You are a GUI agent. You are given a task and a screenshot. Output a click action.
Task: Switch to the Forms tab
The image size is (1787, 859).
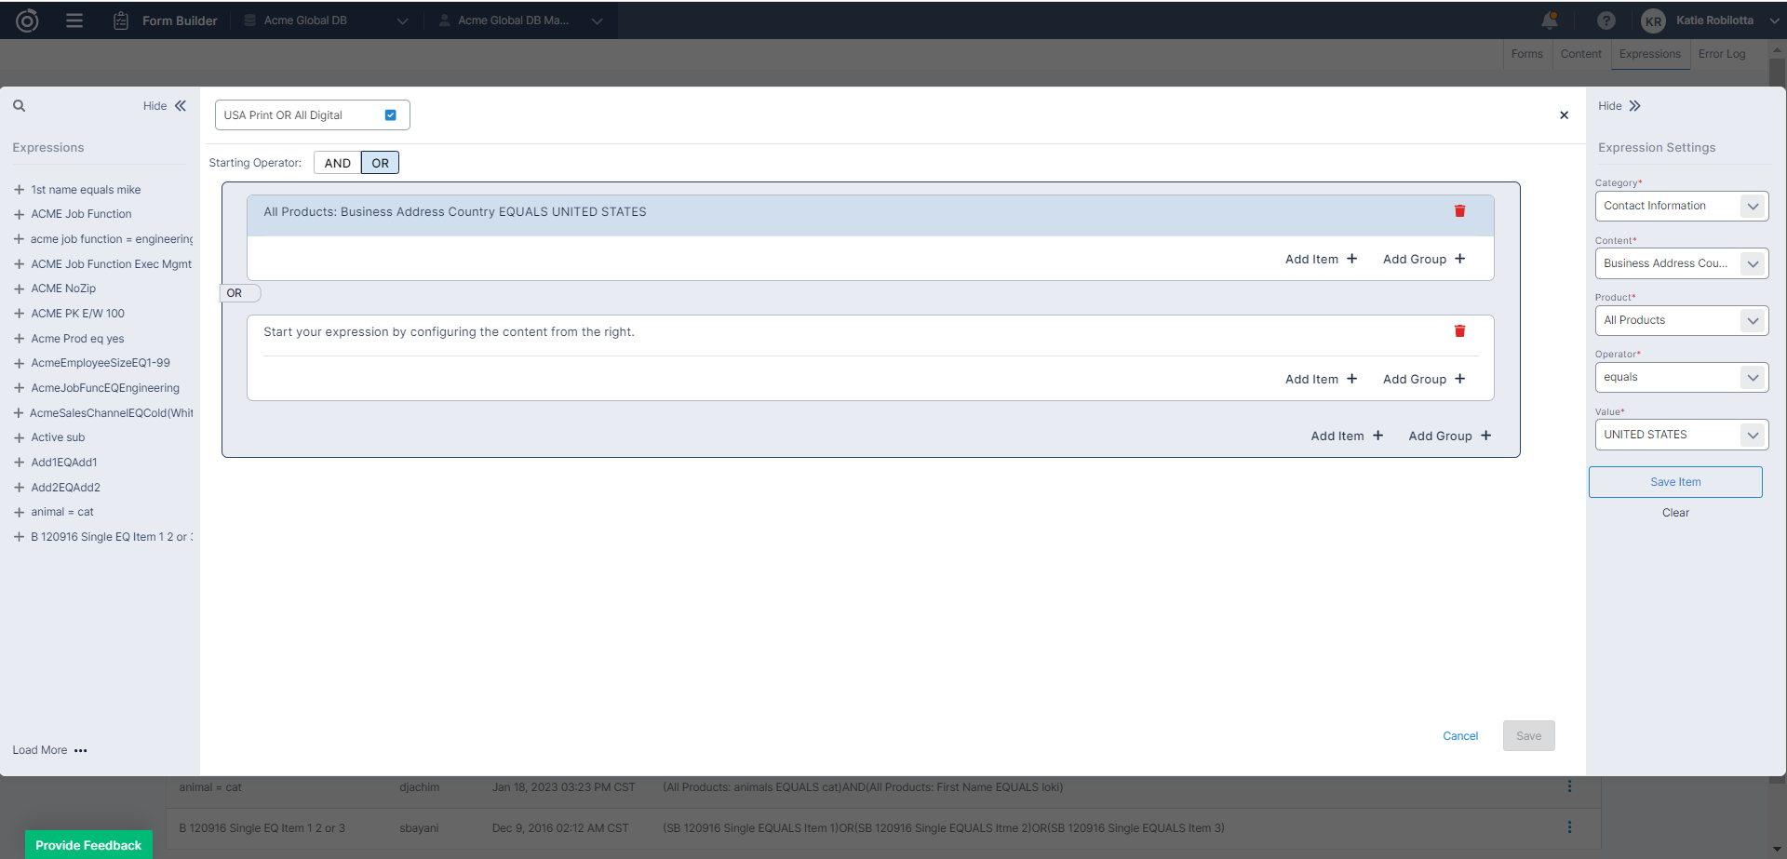pos(1526,54)
